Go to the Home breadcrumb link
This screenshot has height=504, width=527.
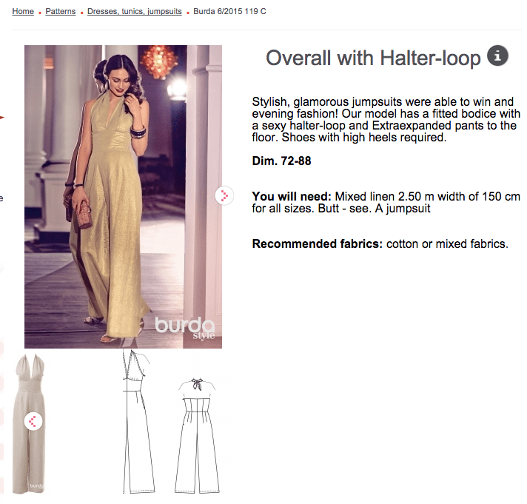[23, 12]
